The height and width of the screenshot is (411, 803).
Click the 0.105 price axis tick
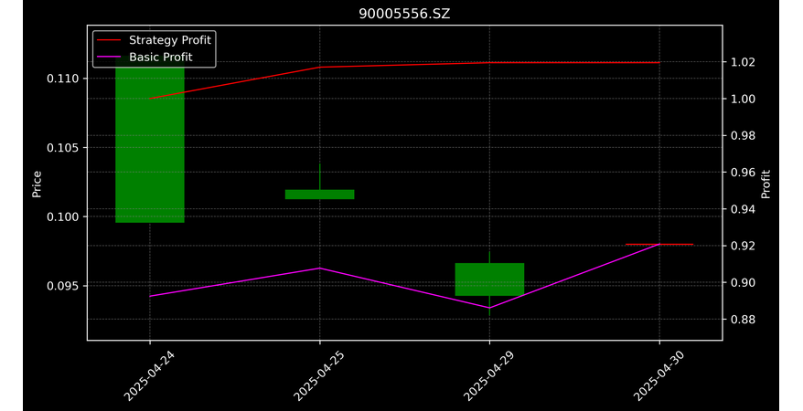(x=63, y=148)
